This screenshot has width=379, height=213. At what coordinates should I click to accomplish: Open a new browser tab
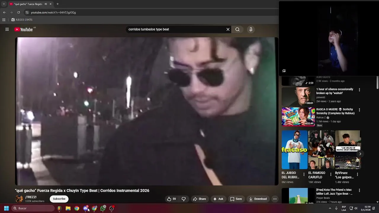57,4
